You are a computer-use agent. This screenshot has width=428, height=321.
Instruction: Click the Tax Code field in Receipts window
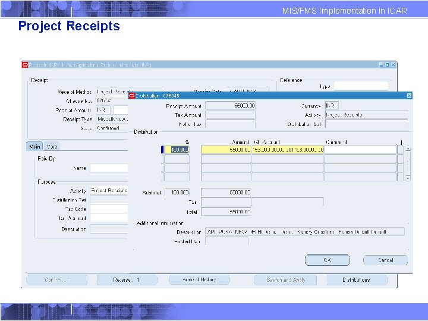click(x=109, y=209)
